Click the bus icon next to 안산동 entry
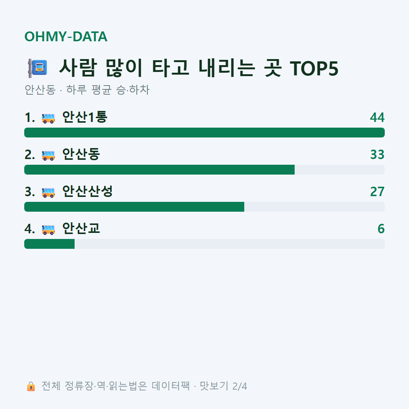This screenshot has width=409, height=409. 48,155
